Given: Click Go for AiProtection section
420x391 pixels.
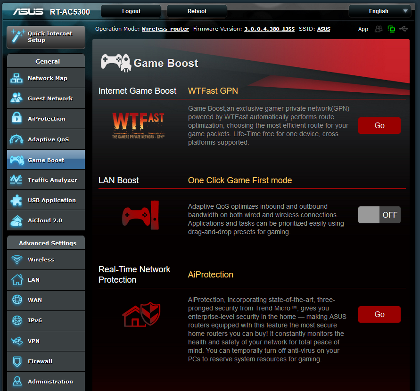Looking at the screenshot, I should 379,315.
